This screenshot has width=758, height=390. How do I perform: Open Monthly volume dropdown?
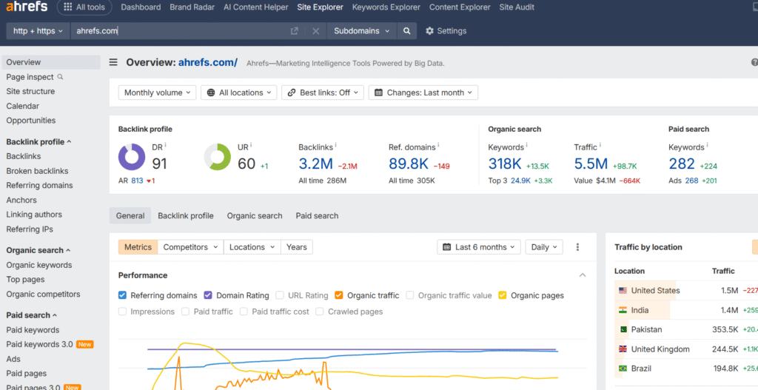(158, 93)
